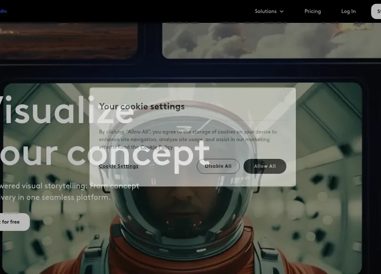Click the partially visible 'for free' button
Screen dimensions: 381x274
[15, 222]
